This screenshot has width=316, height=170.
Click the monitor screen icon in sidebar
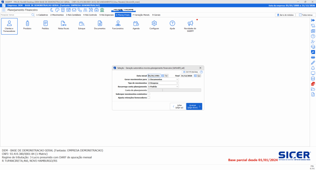pos(313,73)
